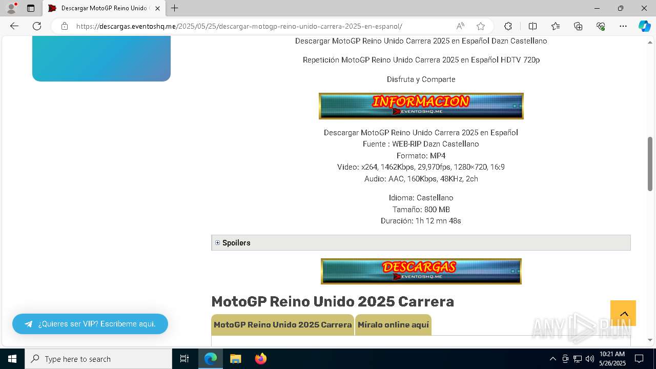Click the yellow scroll-to-top arrow button
The image size is (656, 369).
point(623,313)
